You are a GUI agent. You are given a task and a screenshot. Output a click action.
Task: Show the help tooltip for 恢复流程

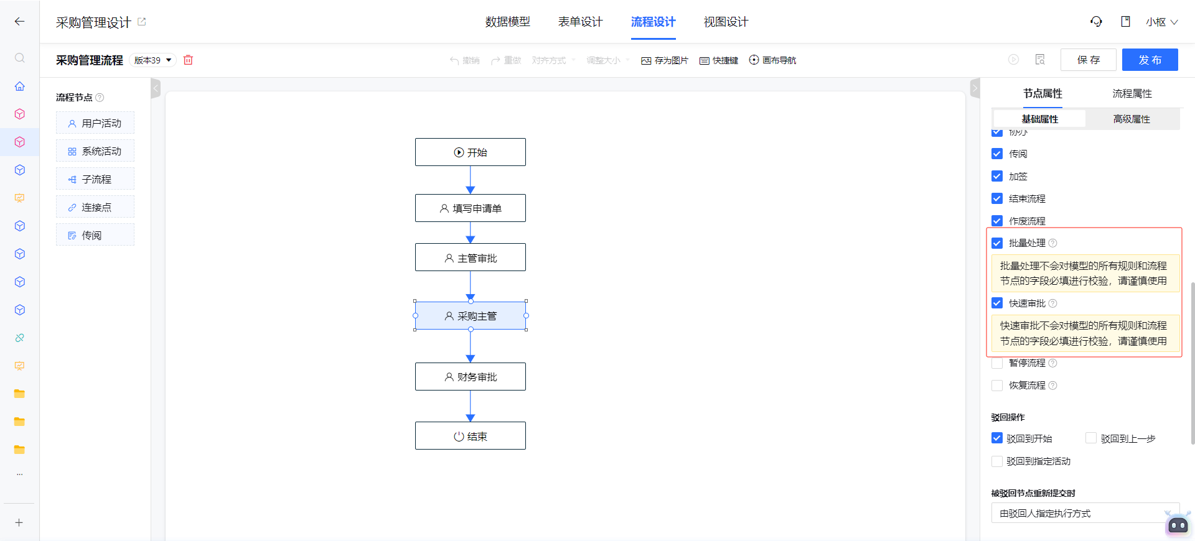tap(1052, 386)
